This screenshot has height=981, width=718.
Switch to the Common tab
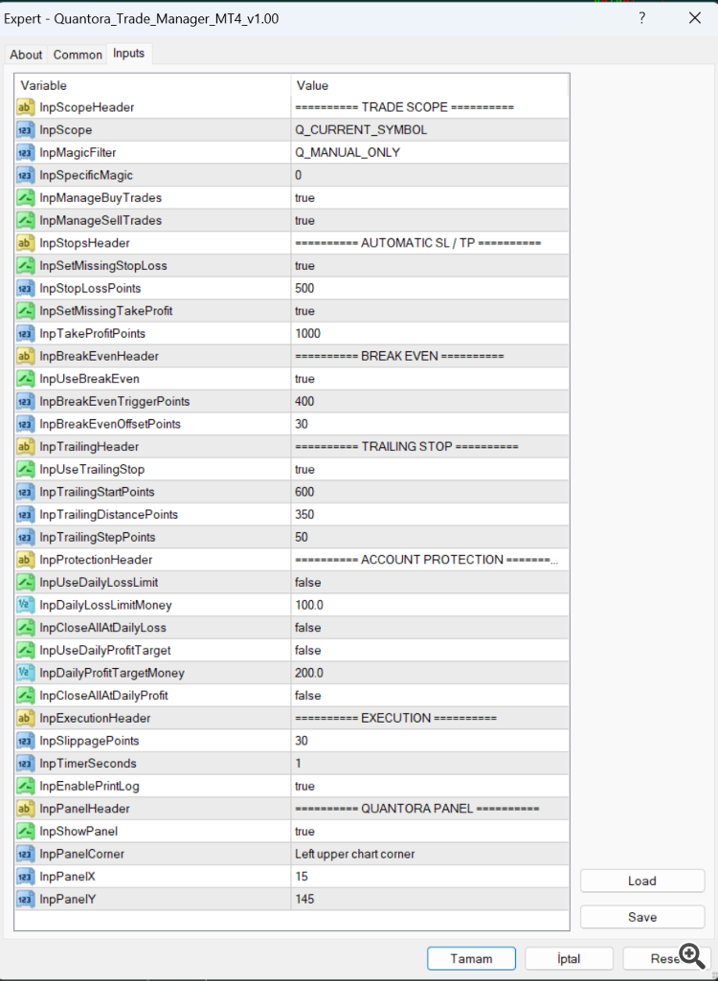(78, 55)
